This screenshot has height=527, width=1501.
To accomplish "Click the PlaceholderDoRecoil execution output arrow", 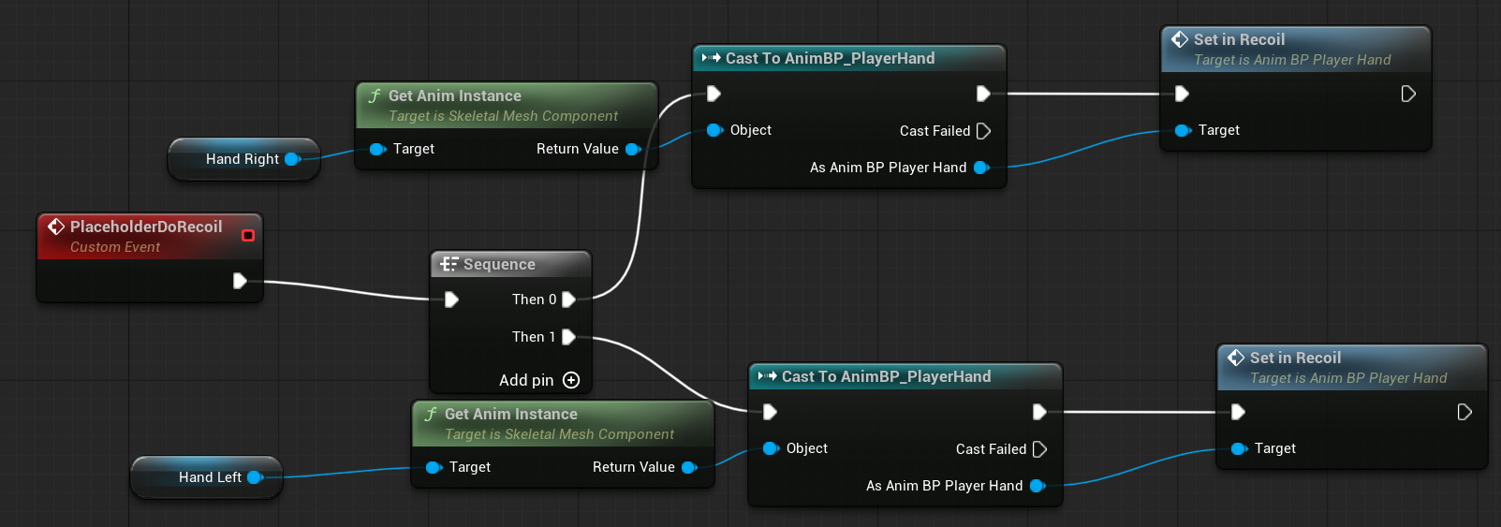I will coord(240,281).
